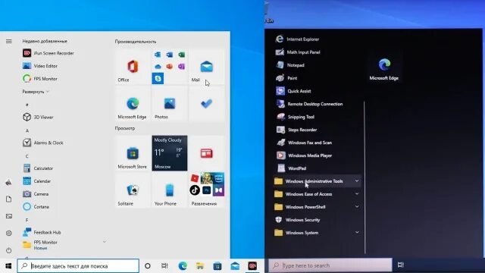The image size is (485, 273).
Task: Open the TikTok icon in the Развлечения folder tile
Action: pyautogui.click(x=195, y=190)
